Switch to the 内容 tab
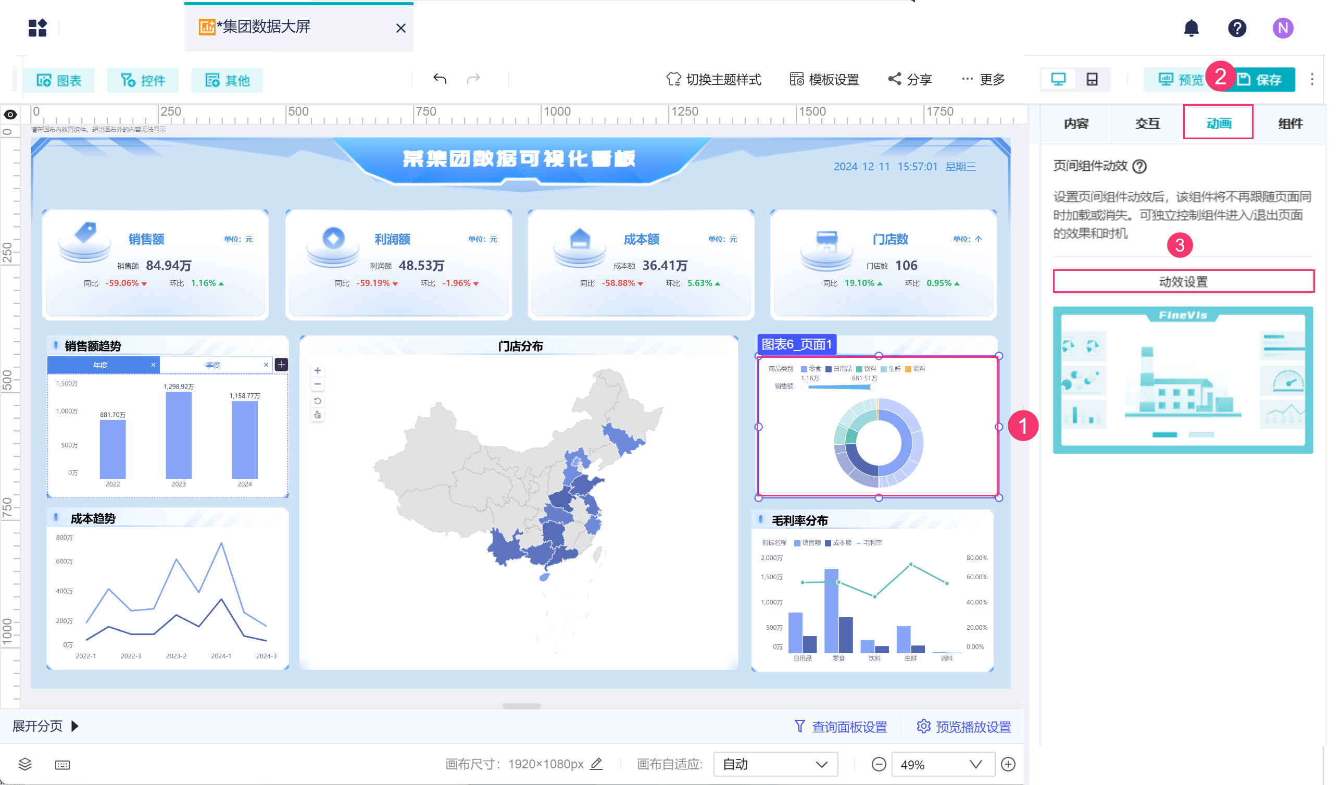The width and height of the screenshot is (1341, 785). click(1076, 123)
